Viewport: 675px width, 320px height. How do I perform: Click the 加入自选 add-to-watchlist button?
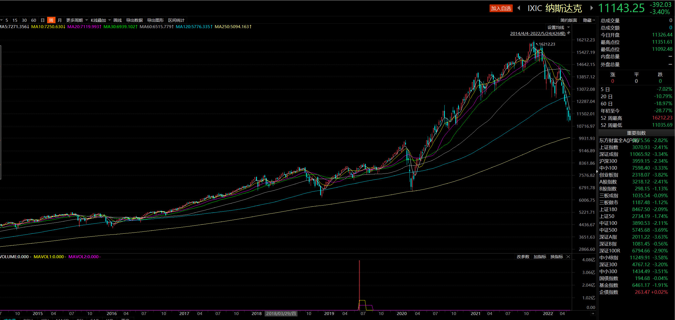click(501, 9)
